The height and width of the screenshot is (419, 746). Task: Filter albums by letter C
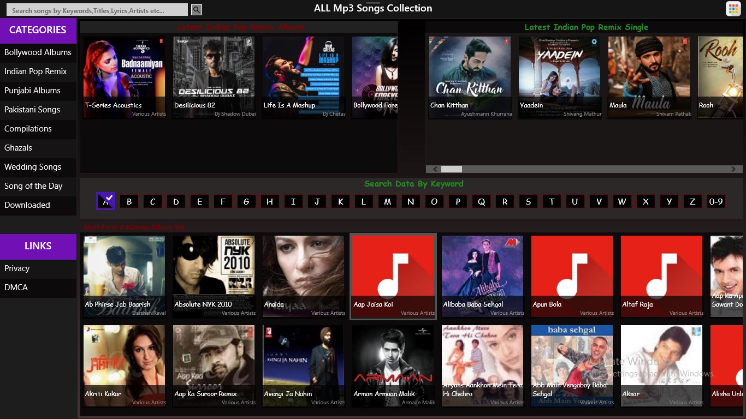click(153, 202)
